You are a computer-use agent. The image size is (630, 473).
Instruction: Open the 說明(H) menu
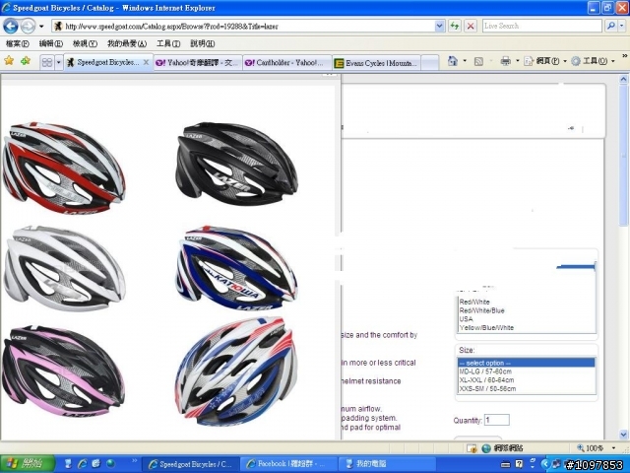click(202, 43)
